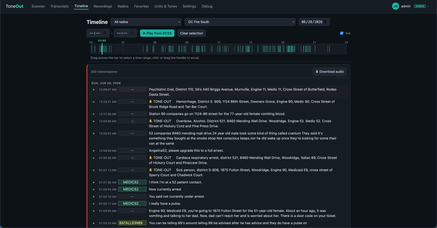Click 'Station 90 companies go on' transcript
Screen dimensions: 437x228
pyautogui.click(x=217, y=114)
